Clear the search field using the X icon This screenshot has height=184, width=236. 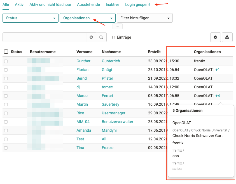[91, 37]
